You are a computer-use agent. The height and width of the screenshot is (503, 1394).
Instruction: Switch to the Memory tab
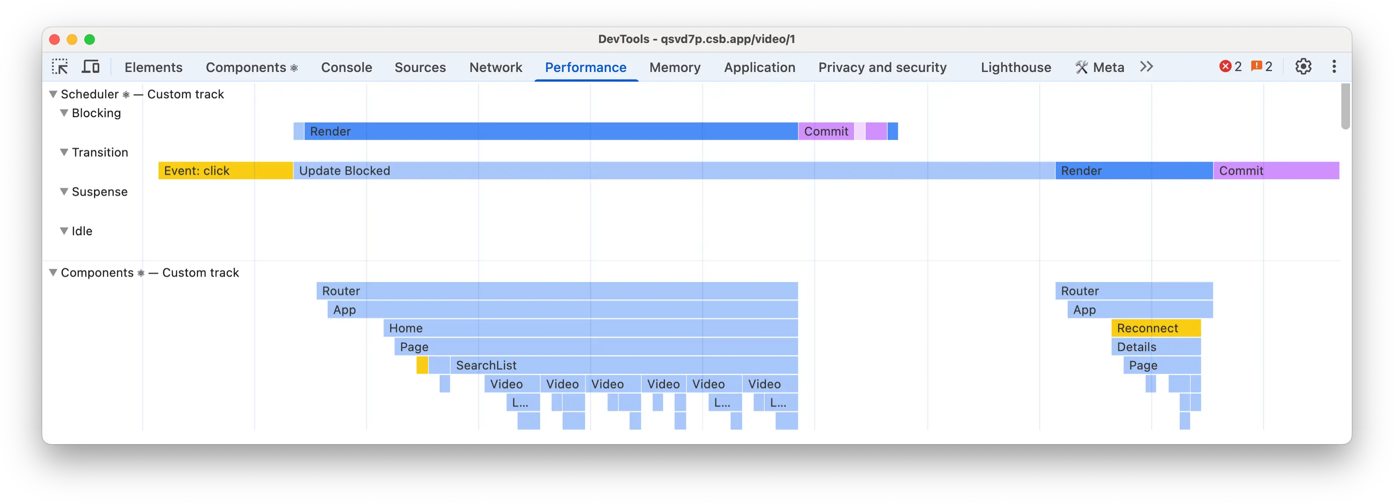675,67
